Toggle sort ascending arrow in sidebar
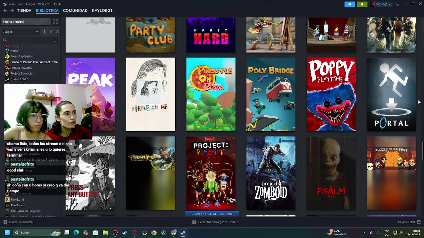This screenshot has width=424, height=238. point(44,32)
